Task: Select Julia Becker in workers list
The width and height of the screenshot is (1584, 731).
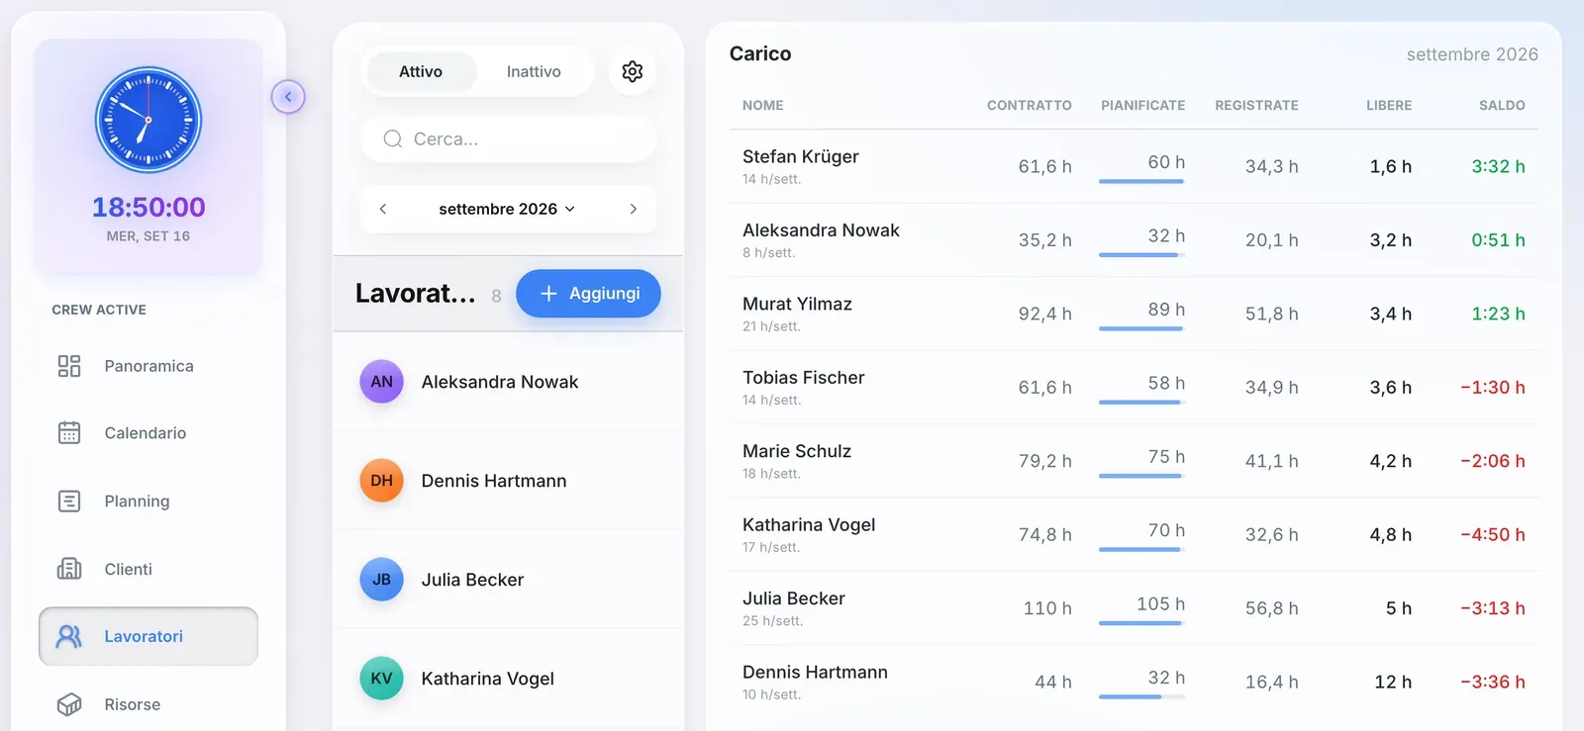Action: [508, 580]
